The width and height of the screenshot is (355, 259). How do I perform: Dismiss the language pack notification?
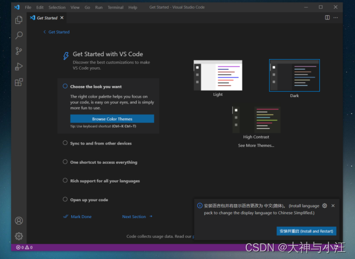(x=333, y=206)
